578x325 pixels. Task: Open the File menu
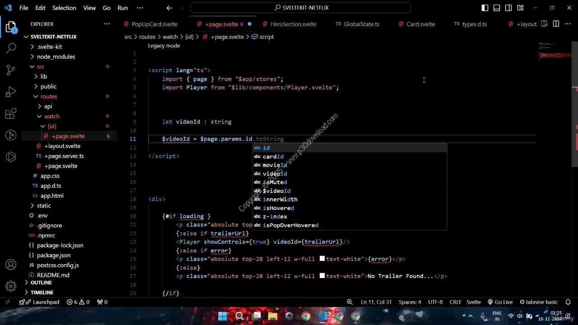pyautogui.click(x=24, y=8)
